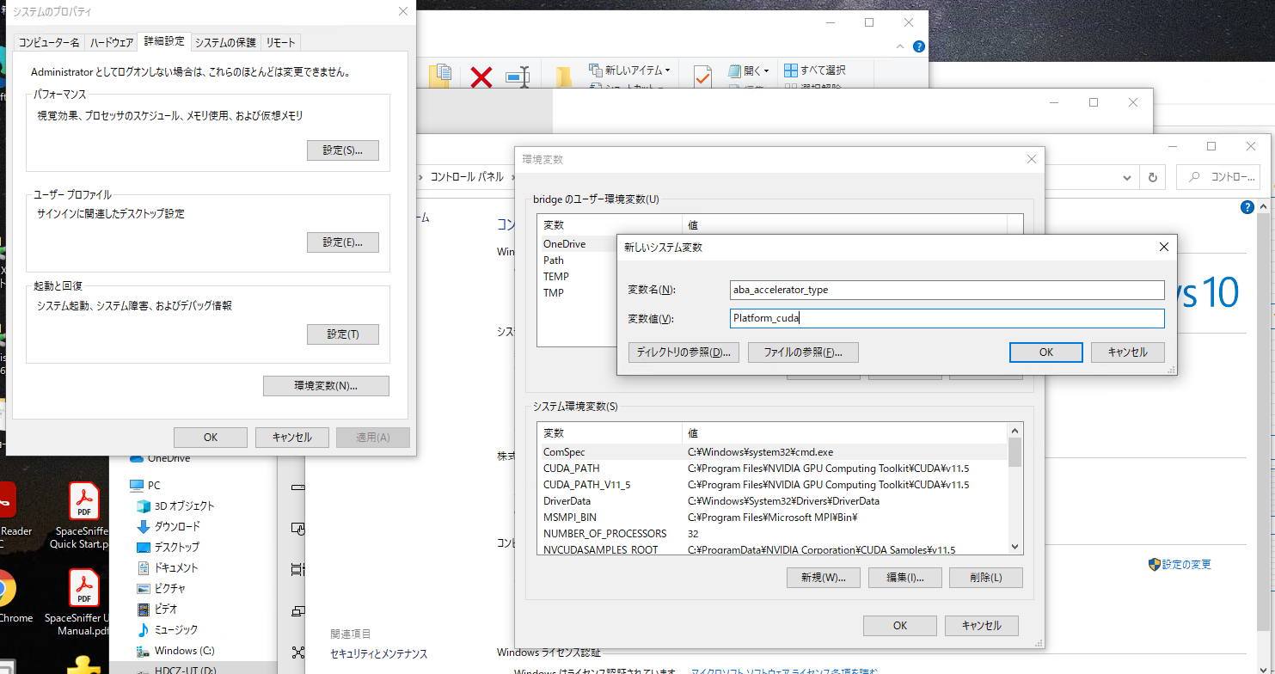Image resolution: width=1275 pixels, height=674 pixels.
Task: Open the 開く dropdown arrow in the ribbon
Action: [766, 70]
